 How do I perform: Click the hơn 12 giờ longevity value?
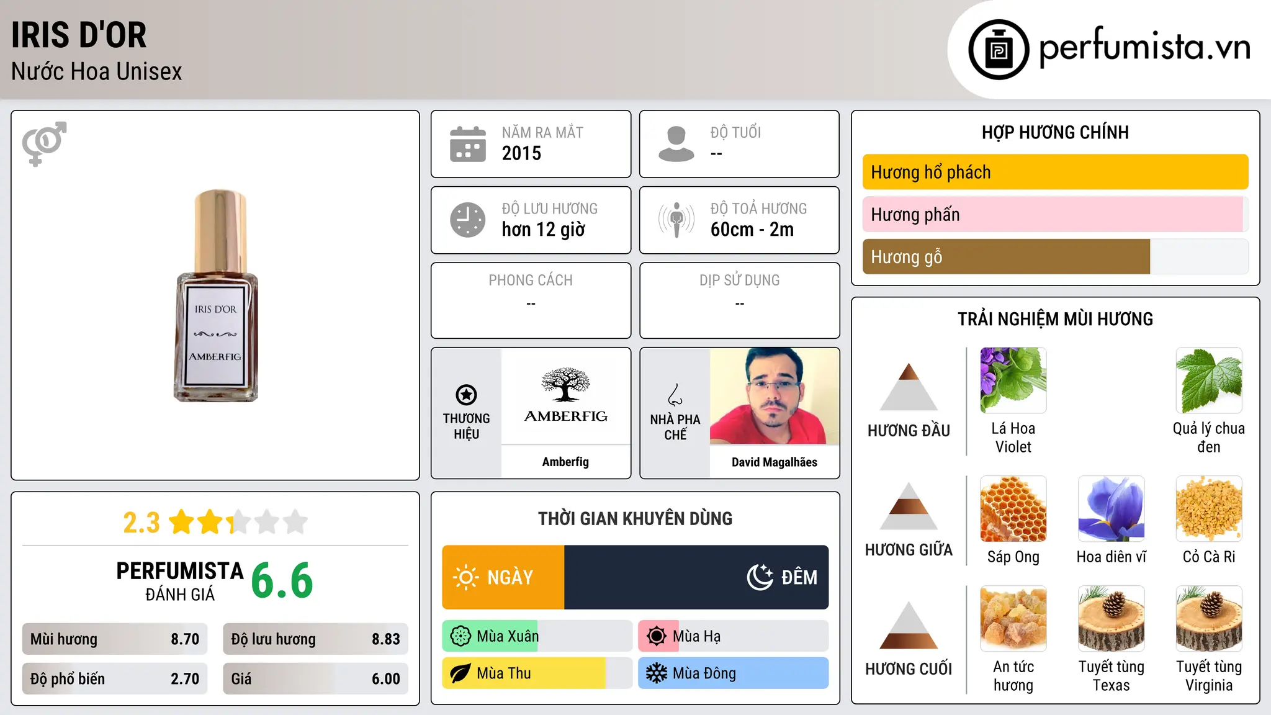[544, 230]
